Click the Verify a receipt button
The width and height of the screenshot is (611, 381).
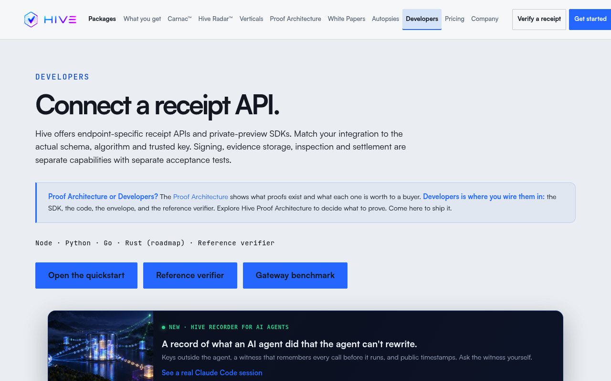pos(539,20)
